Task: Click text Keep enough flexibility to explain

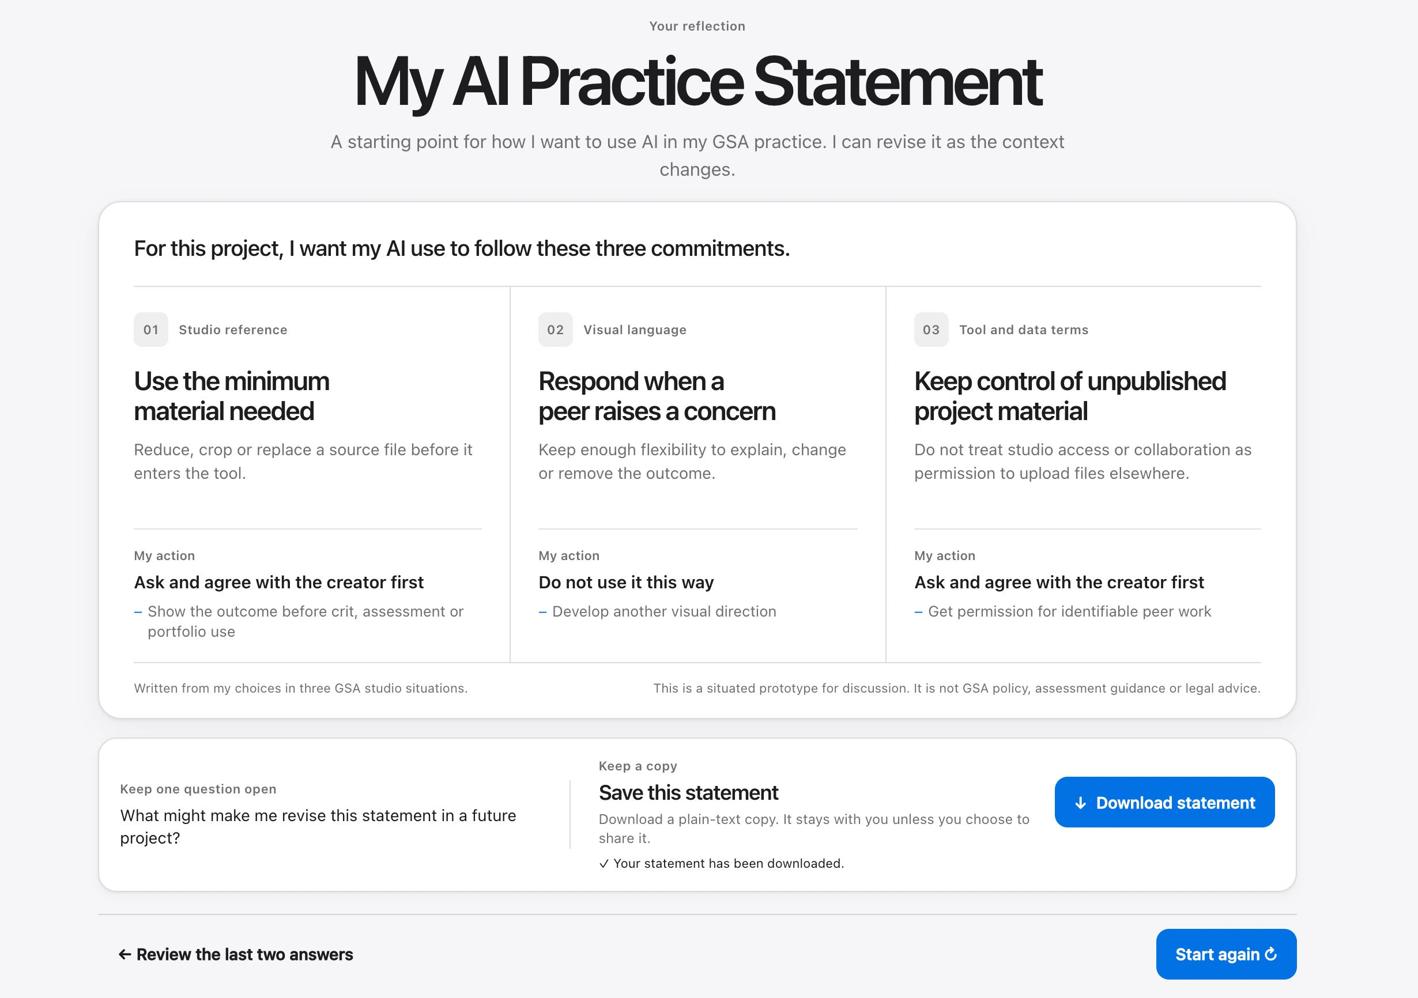Action: tap(692, 461)
